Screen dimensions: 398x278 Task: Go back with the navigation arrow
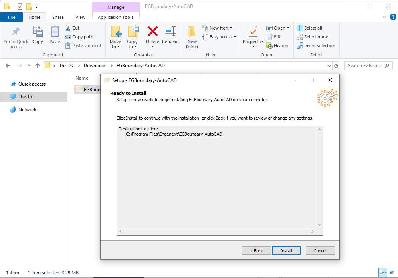point(8,66)
